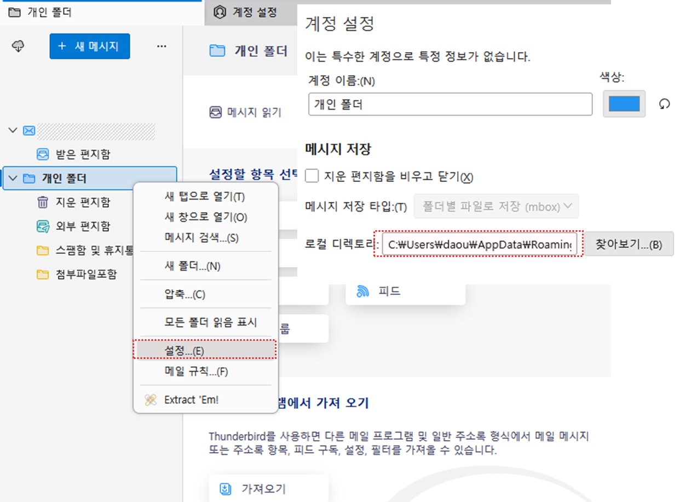The image size is (680, 502).
Task: Click the 찾아보기...(B) browse button
Action: click(629, 244)
